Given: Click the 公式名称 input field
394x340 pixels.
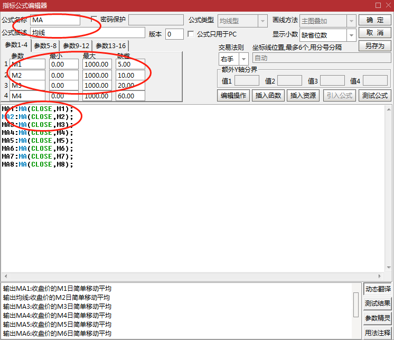Looking at the screenshot, I should tap(55, 20).
